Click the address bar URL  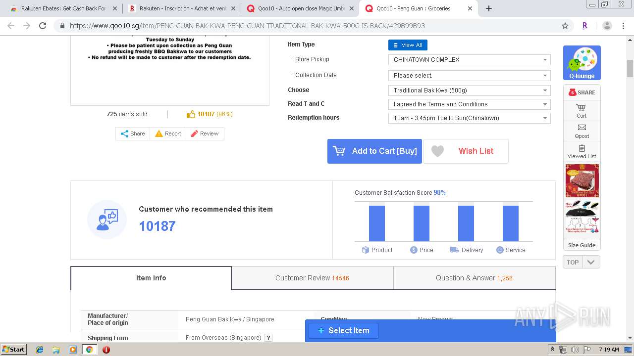tap(247, 26)
